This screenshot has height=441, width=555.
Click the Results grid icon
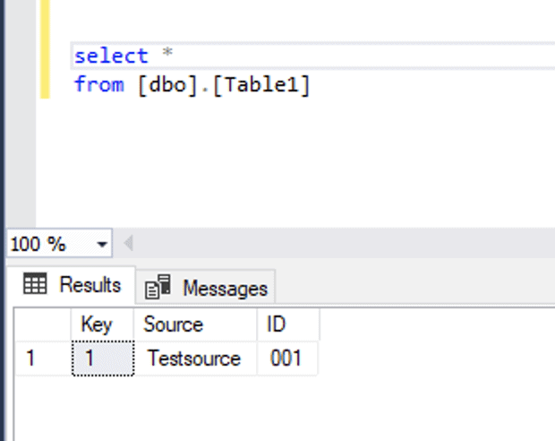[x=35, y=285]
